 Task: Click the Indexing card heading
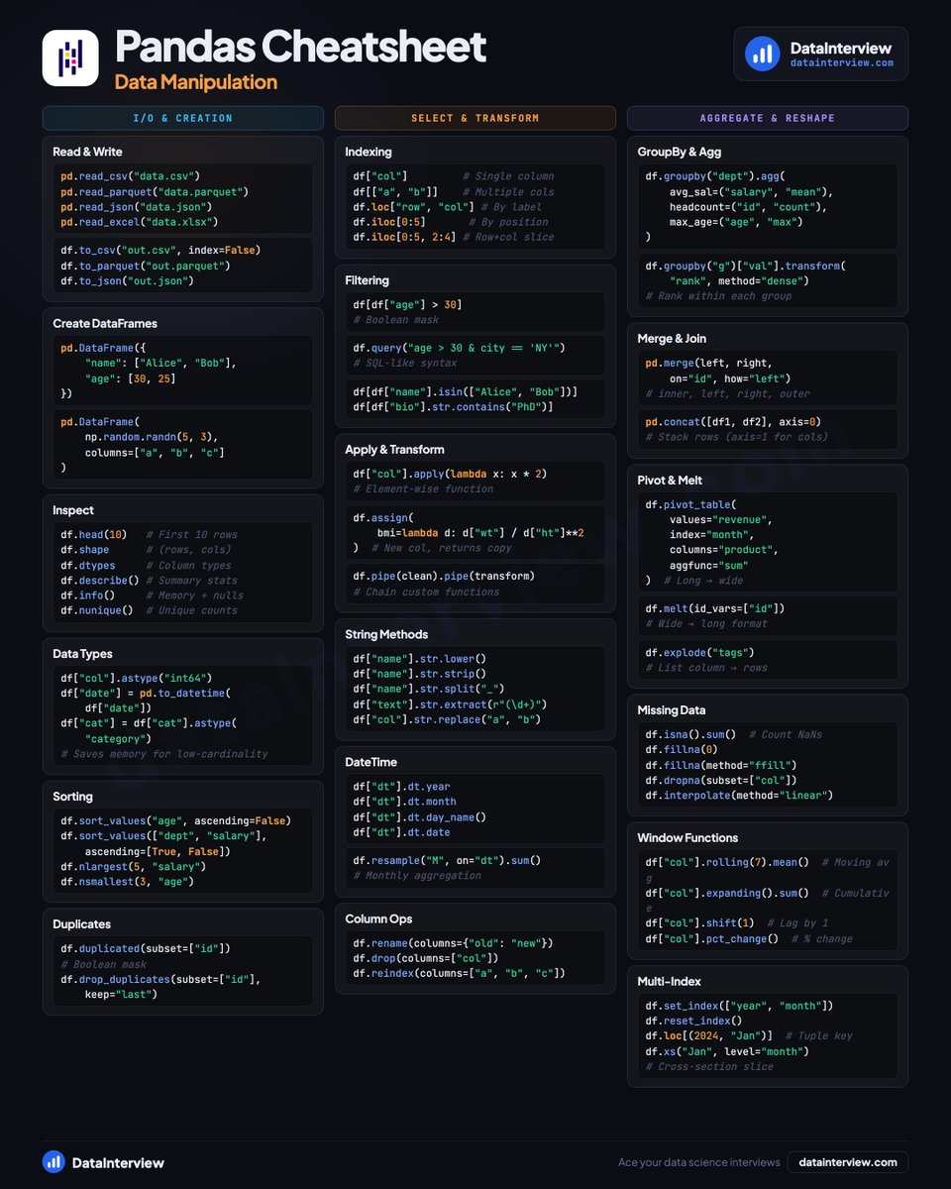pyautogui.click(x=369, y=152)
